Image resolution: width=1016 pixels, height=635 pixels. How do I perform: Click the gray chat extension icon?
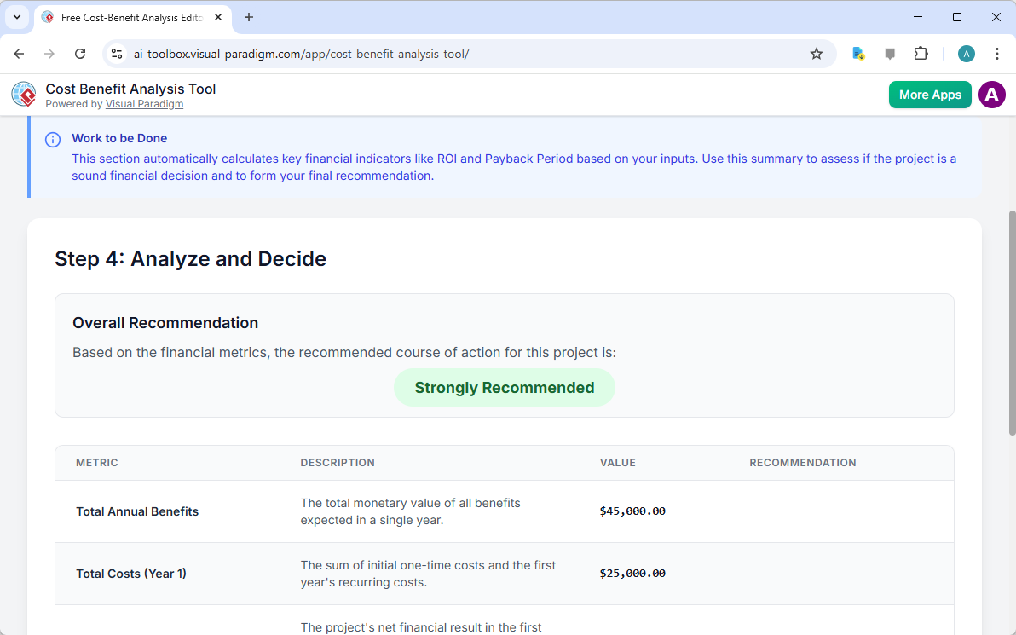point(889,53)
